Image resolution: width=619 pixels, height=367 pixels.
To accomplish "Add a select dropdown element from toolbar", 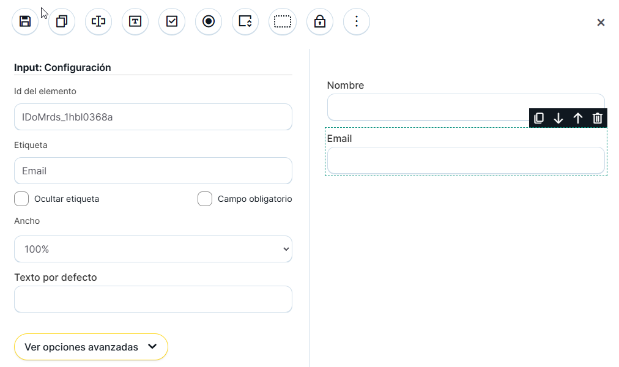I will click(245, 21).
